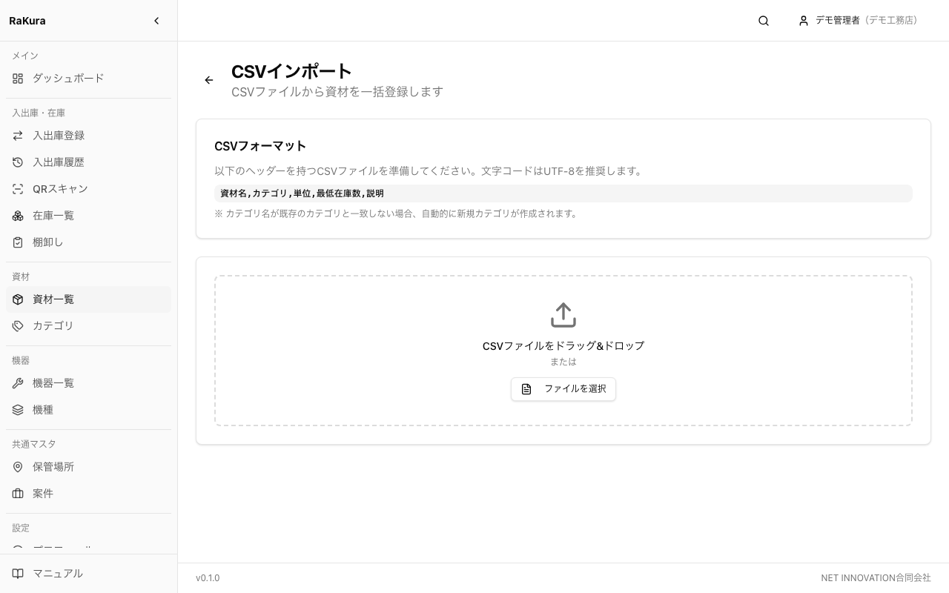
Task: Click the upload arrow icon
Action: 563,315
